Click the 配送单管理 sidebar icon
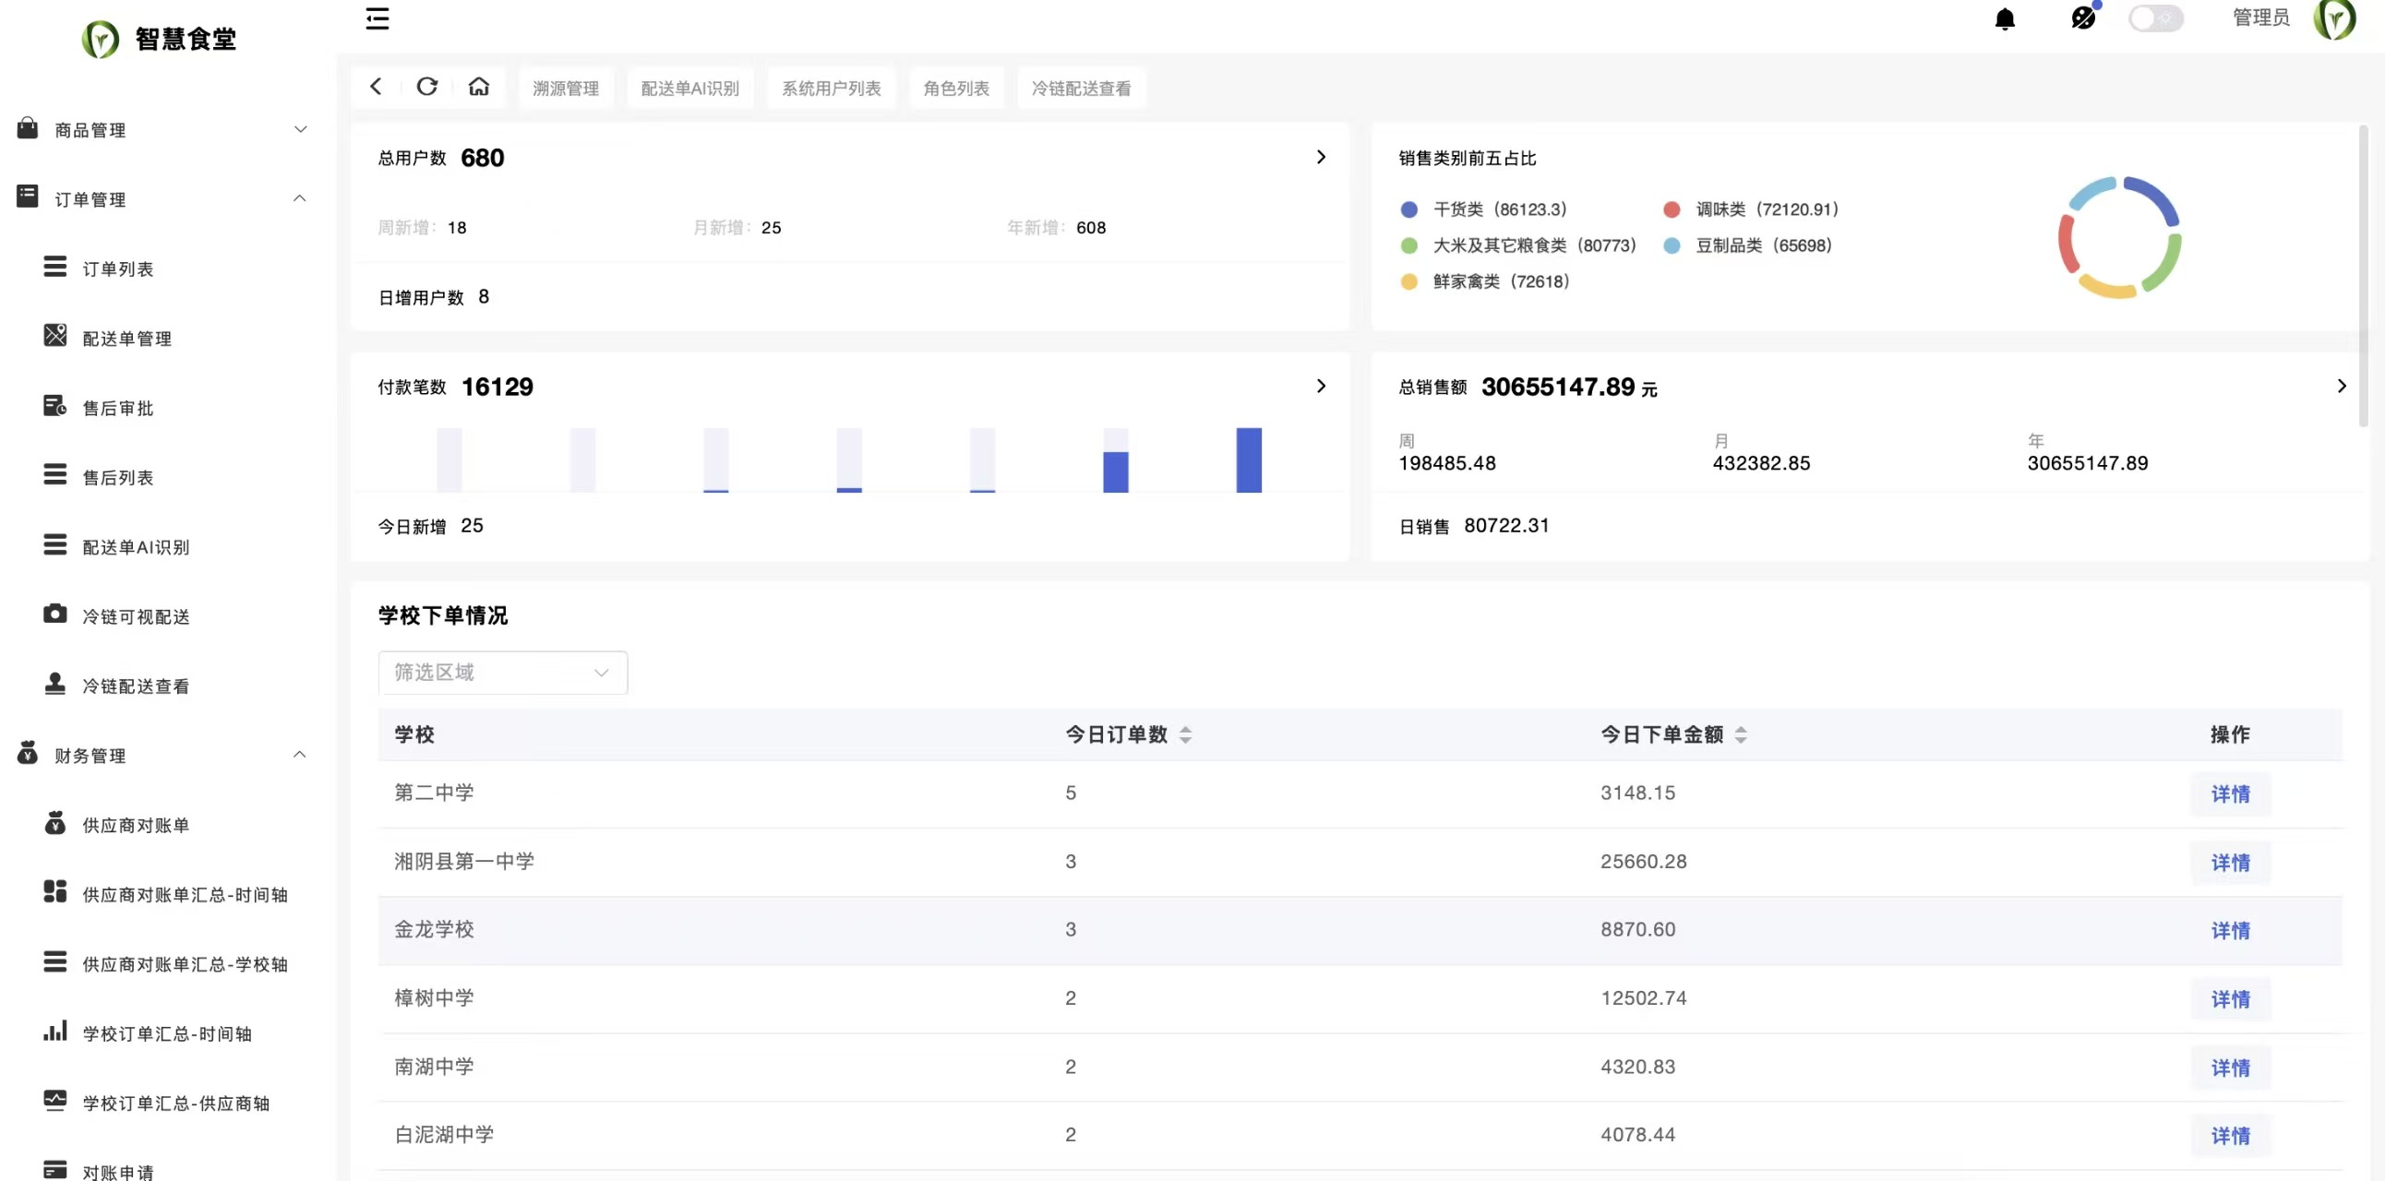The image size is (2385, 1181). coord(54,336)
